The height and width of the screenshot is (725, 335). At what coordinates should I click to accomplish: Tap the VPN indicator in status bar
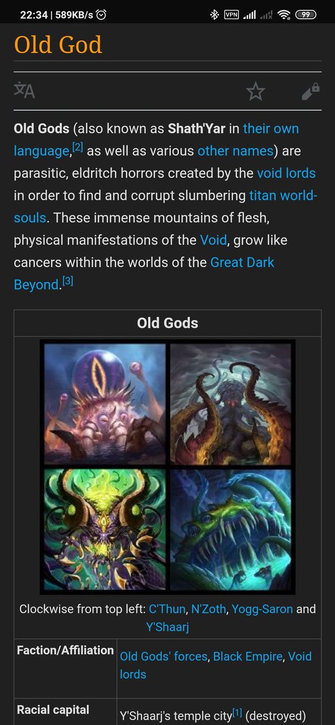pyautogui.click(x=231, y=15)
